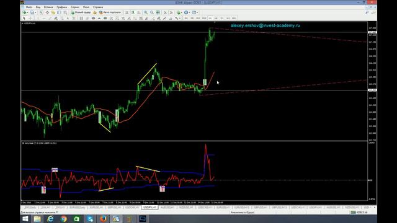The height and width of the screenshot is (223, 397).
Task: Tile chart windows
Action: [158, 12]
